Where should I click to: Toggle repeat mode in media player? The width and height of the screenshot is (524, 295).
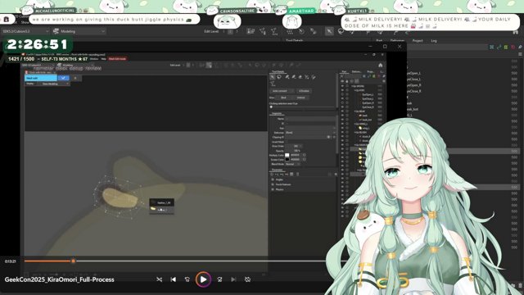(x=247, y=279)
